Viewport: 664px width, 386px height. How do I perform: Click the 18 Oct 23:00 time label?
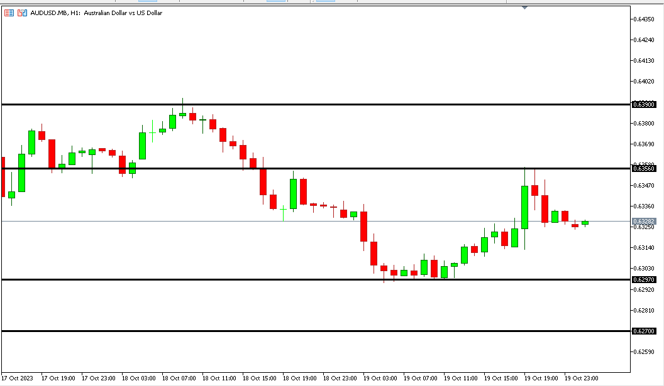tap(340, 378)
